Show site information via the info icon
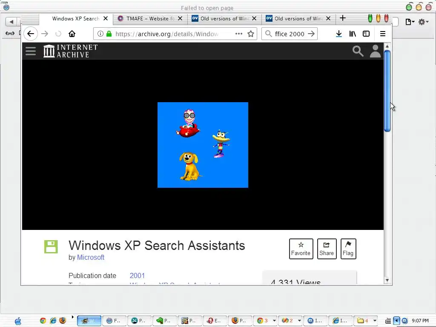Viewport: 436px width, 327px height. click(x=100, y=34)
